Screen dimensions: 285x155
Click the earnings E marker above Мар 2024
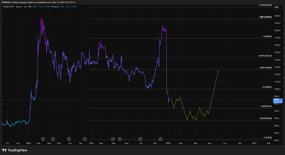[43, 139]
